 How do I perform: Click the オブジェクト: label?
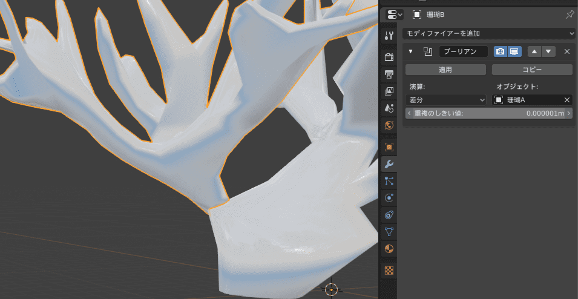(517, 87)
